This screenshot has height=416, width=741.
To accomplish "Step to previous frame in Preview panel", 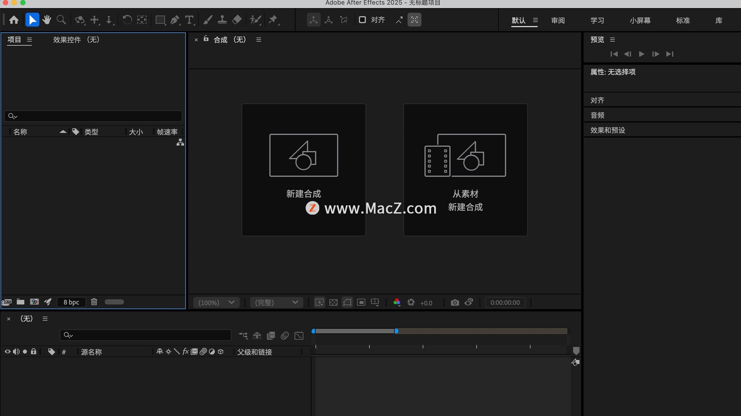I will 628,54.
